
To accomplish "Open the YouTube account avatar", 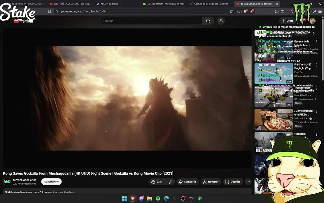I will [x=313, y=21].
